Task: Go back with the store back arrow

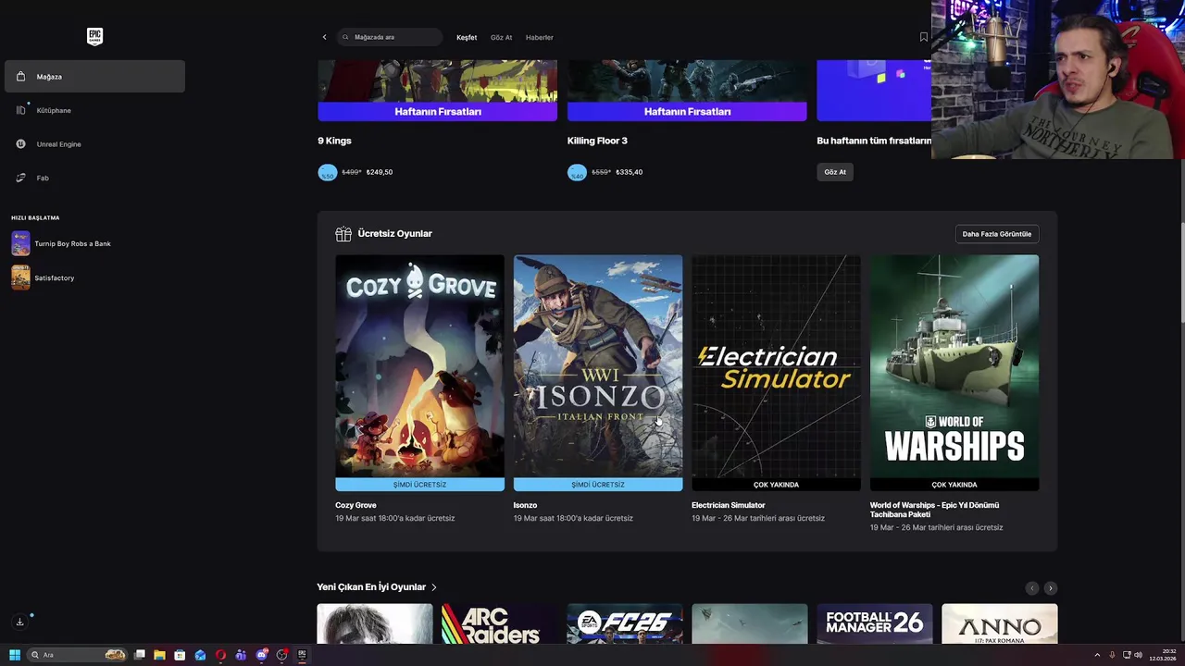Action: click(324, 37)
